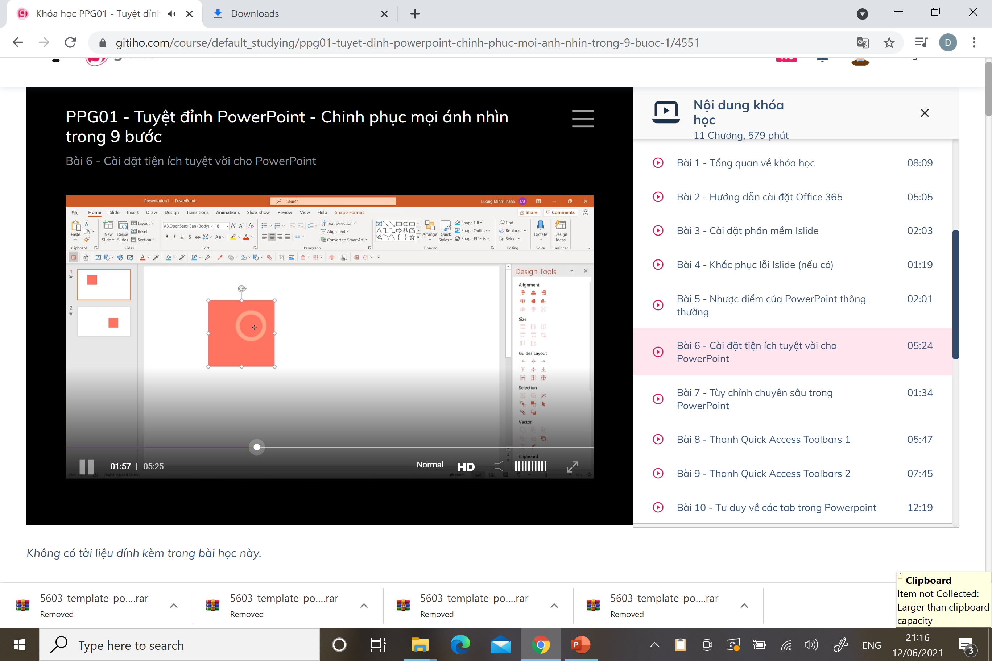Close Downloads browser tab
The height and width of the screenshot is (661, 992).
pyautogui.click(x=384, y=14)
